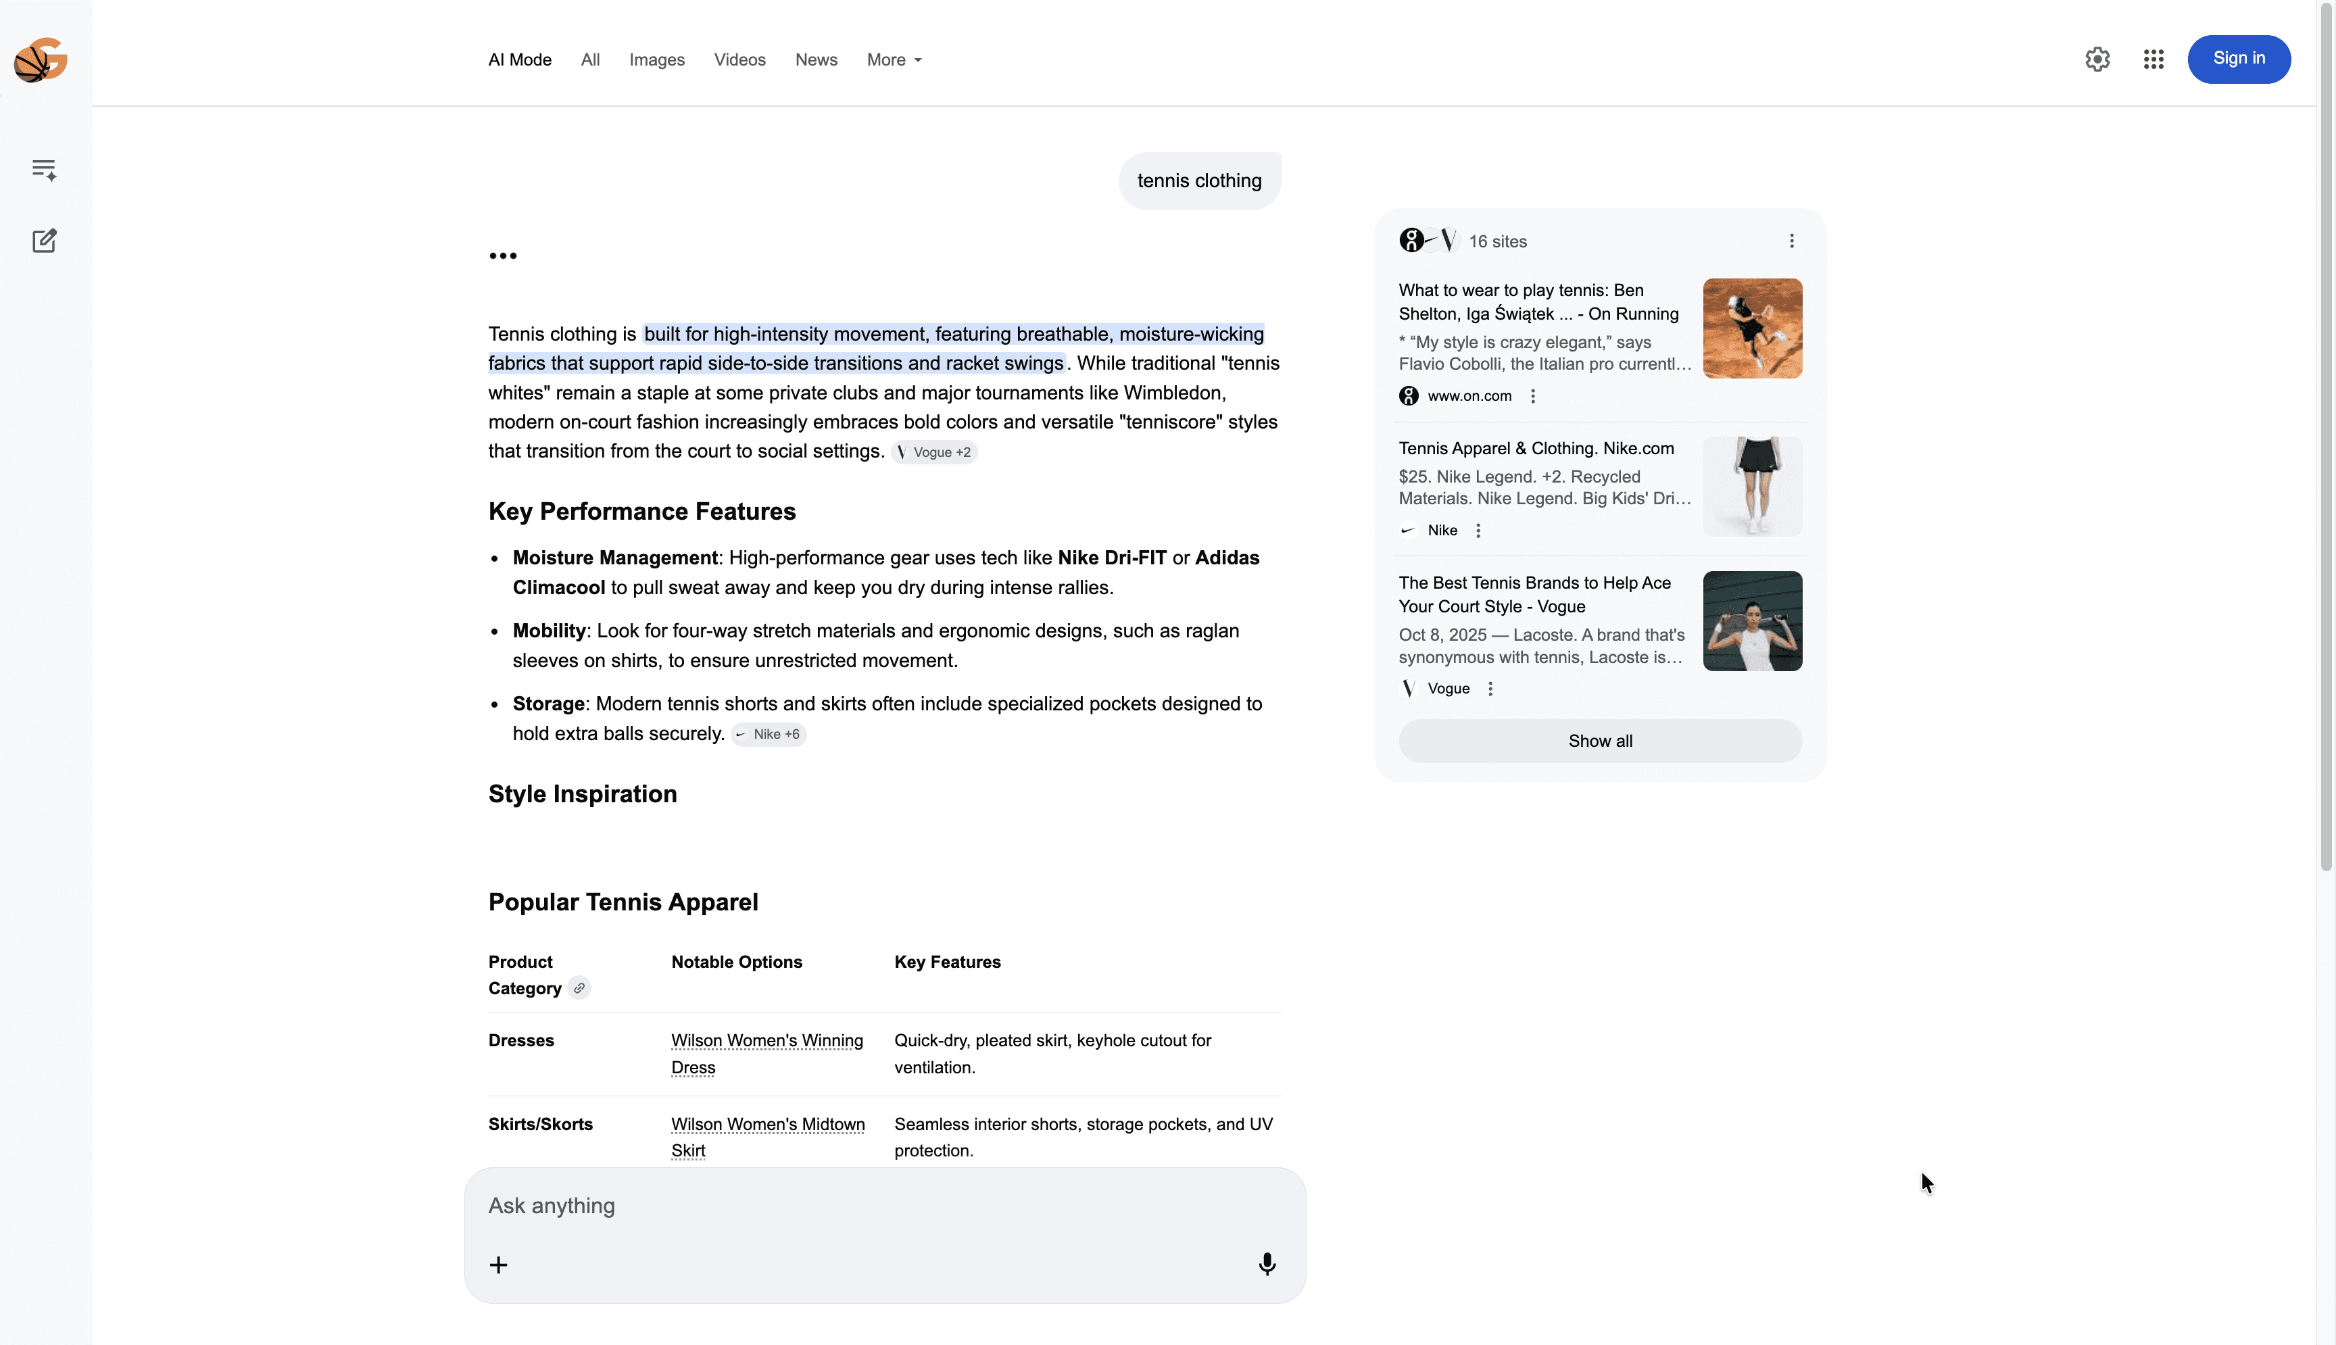Open the three-dot menu for the On Running result
This screenshot has height=1345, width=2336.
point(1532,395)
